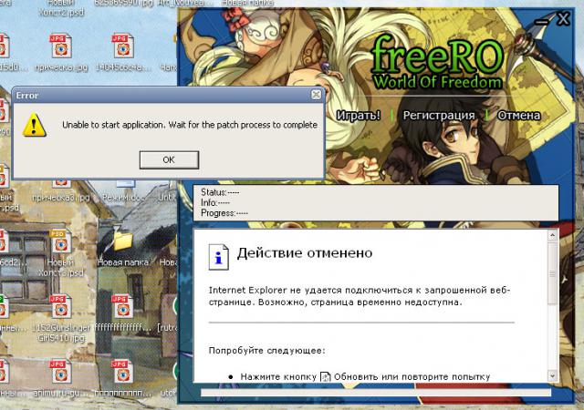Click the Действие отменено heading
584x410 pixels.
(x=305, y=253)
